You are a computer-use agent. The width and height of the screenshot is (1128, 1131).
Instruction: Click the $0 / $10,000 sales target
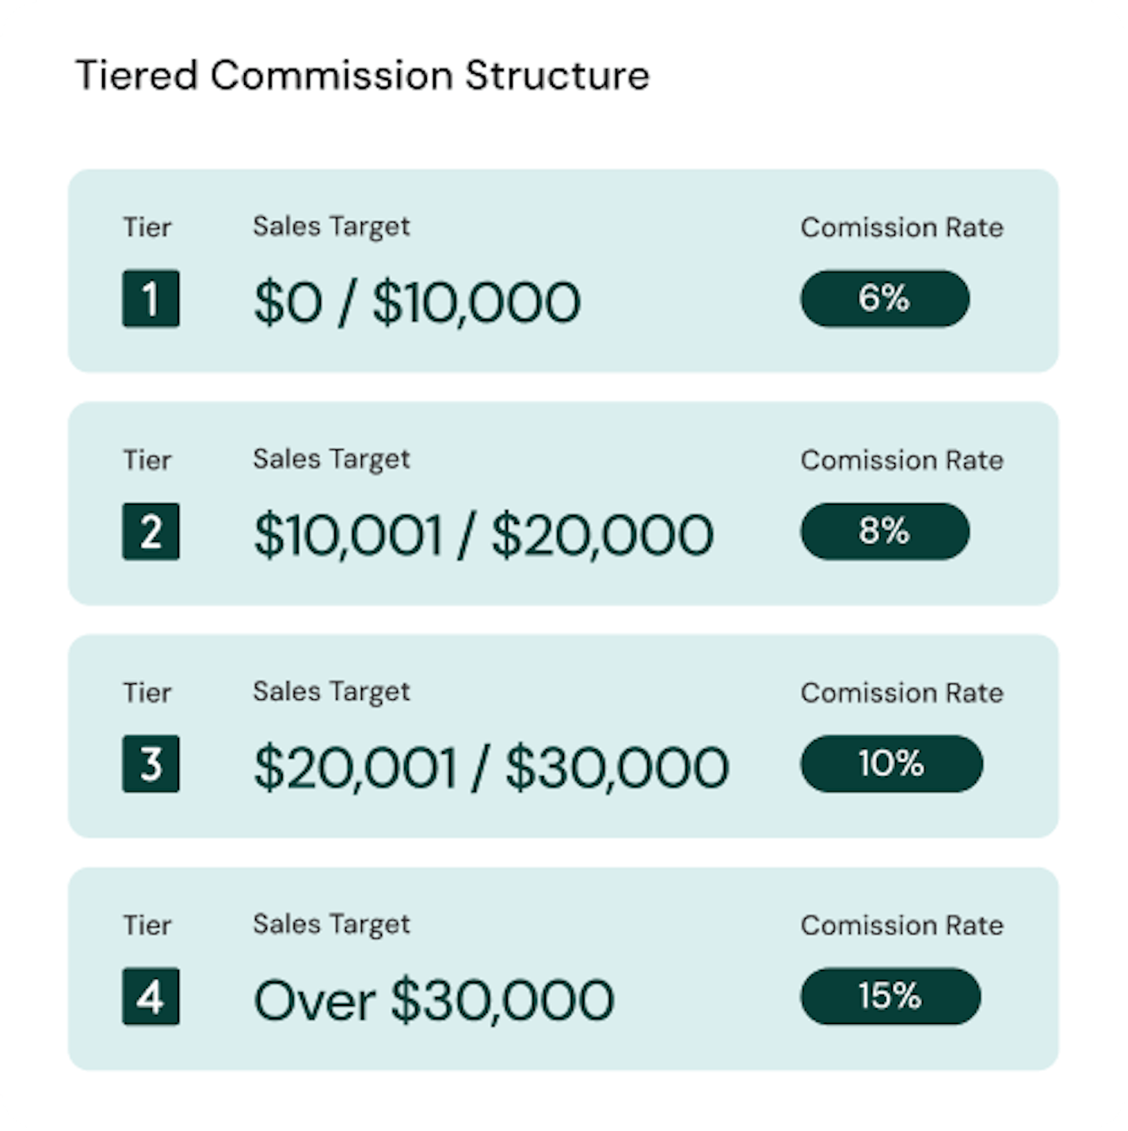pos(417,302)
